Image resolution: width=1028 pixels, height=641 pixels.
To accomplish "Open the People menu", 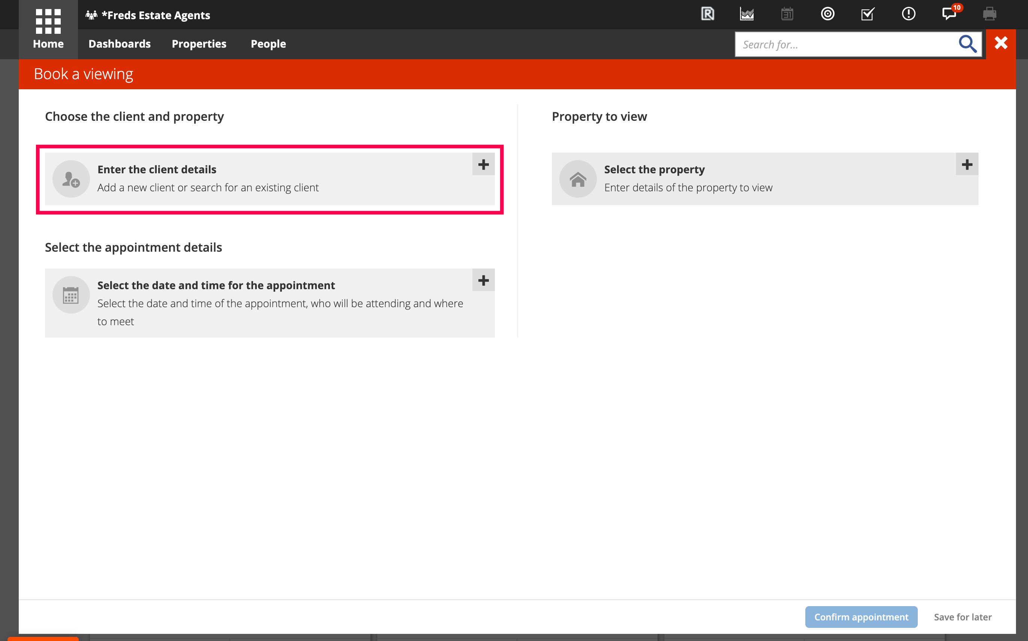I will tap(268, 44).
